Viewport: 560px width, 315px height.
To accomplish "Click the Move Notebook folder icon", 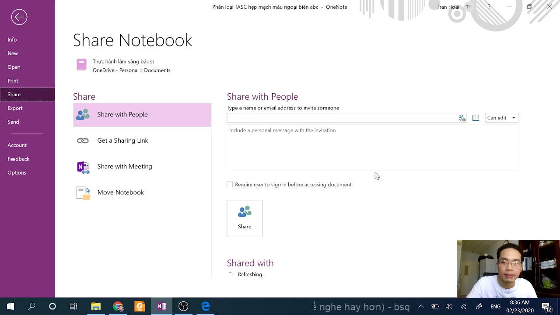I will pos(83,193).
